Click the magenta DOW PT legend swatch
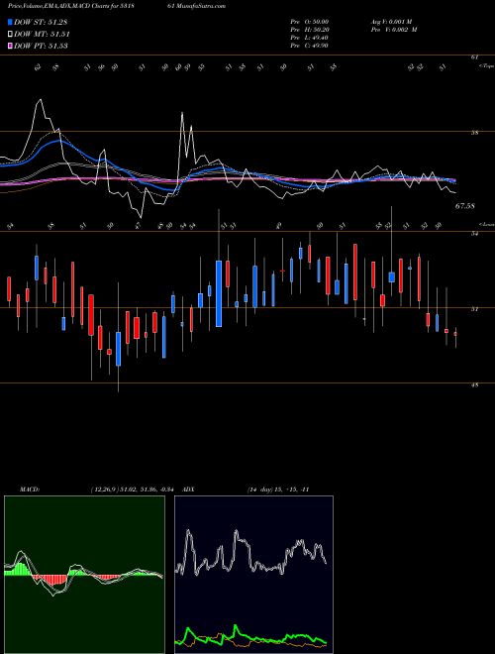 [x=10, y=46]
